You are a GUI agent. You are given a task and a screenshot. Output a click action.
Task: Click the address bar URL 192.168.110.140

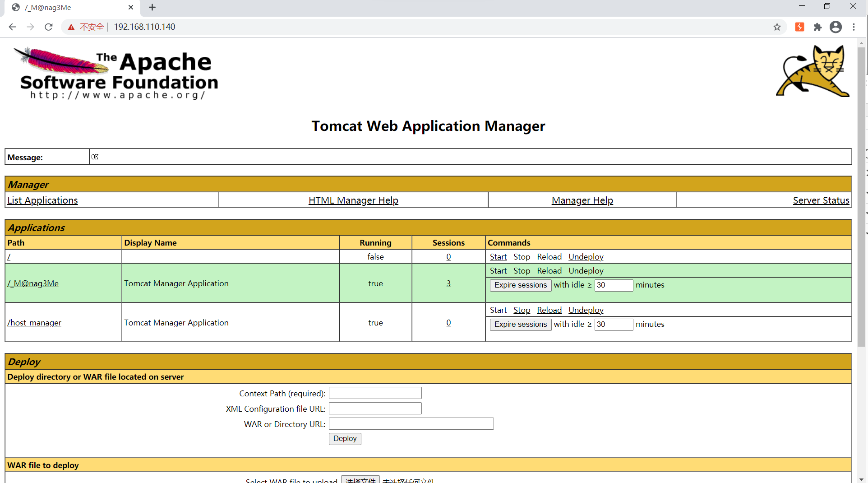click(x=144, y=27)
